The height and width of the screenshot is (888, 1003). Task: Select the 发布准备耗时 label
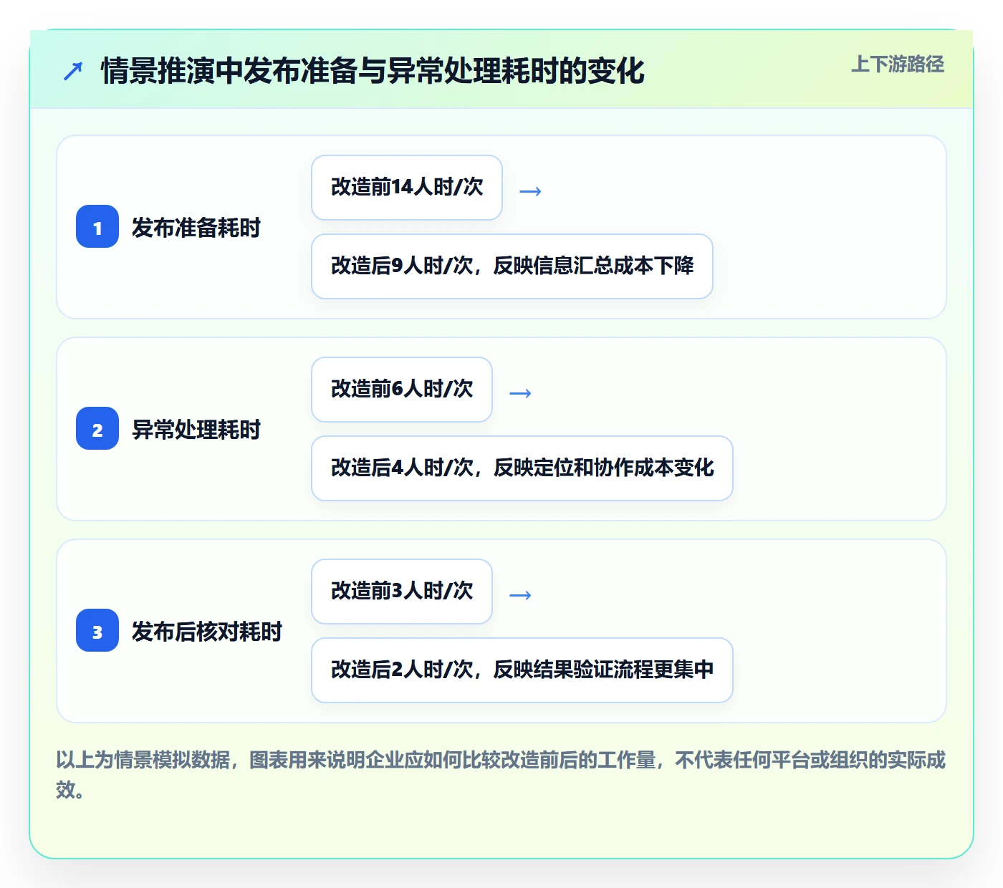[x=196, y=227]
